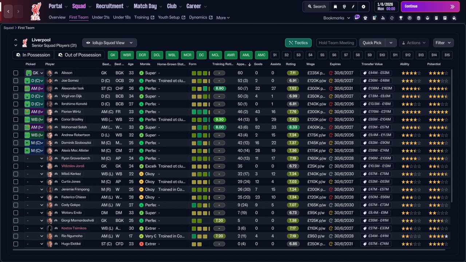Expand the More menu in sub-navigation
Viewport: 466px width, 262px height.
(x=223, y=18)
